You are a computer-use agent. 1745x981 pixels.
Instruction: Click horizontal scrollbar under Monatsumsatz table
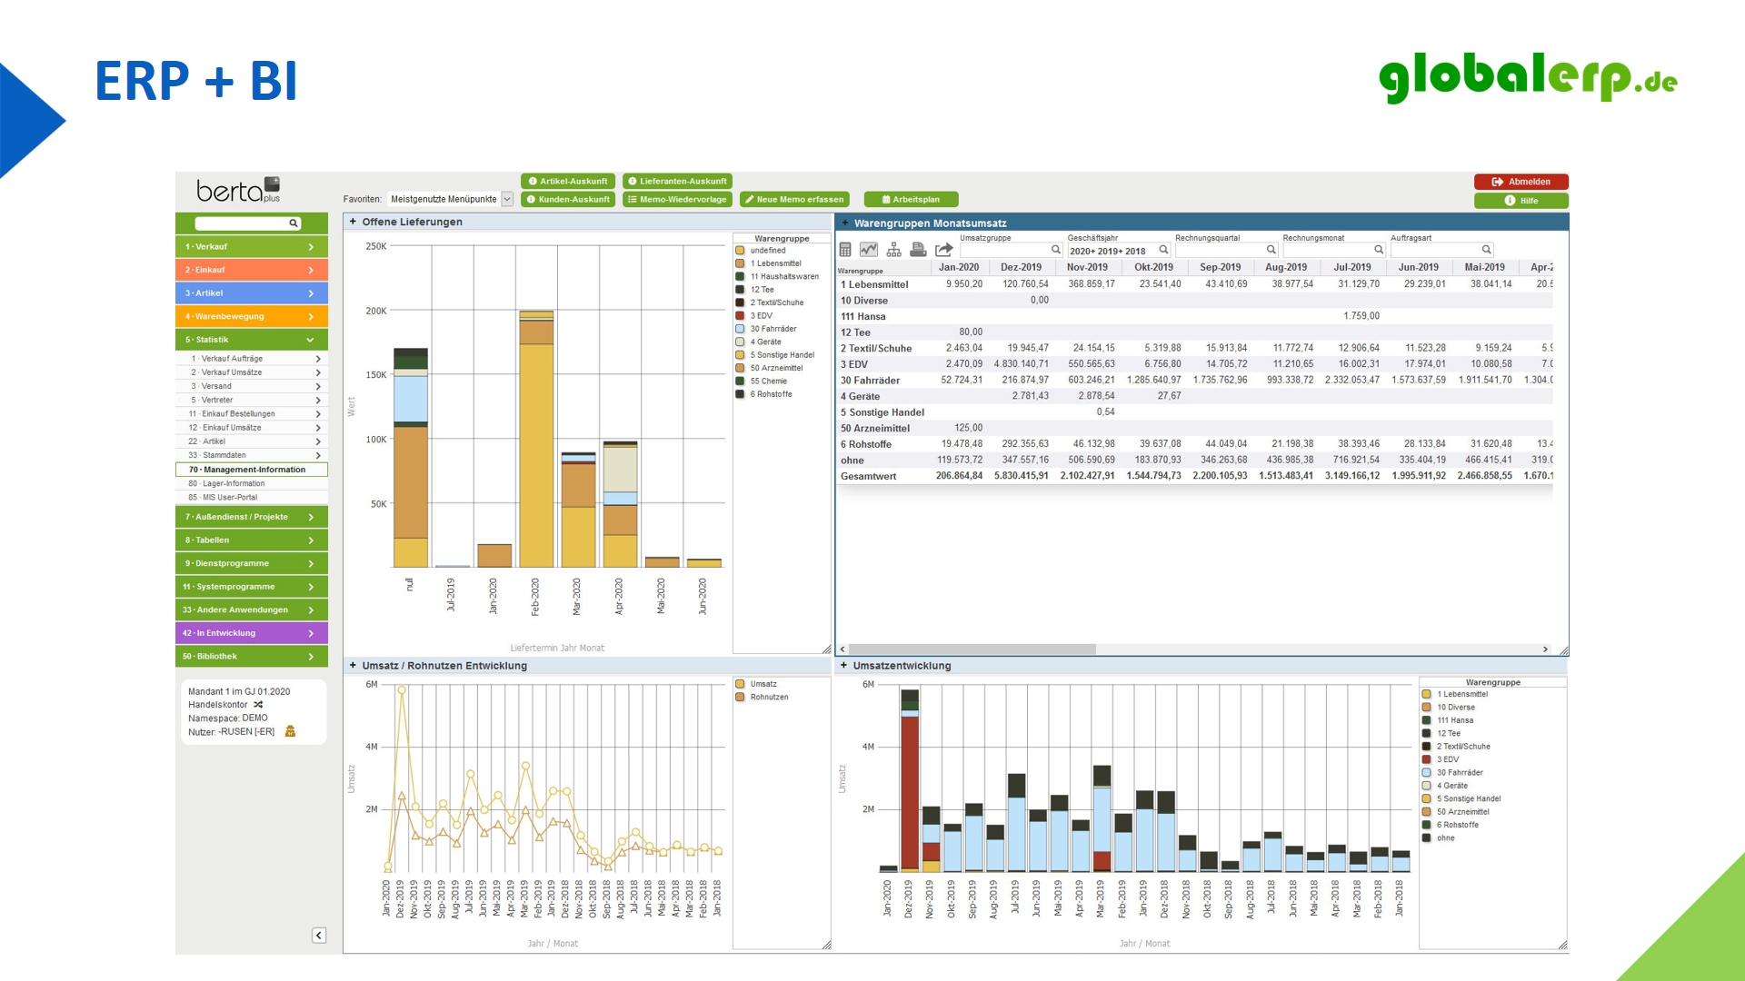coord(971,649)
